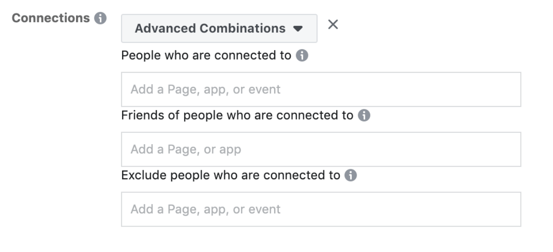Click the Add a Page, or app field

click(321, 149)
